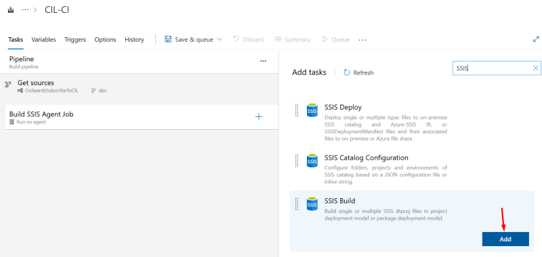Switch to the Tasks tab
Viewport: 542px width, 257px height.
16,40
